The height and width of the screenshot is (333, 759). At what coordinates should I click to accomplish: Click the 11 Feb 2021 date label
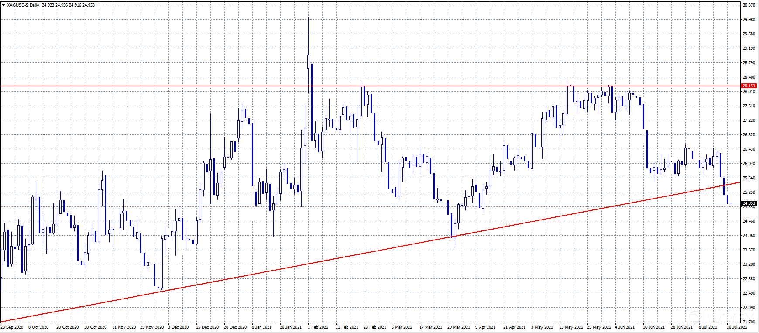tap(347, 327)
